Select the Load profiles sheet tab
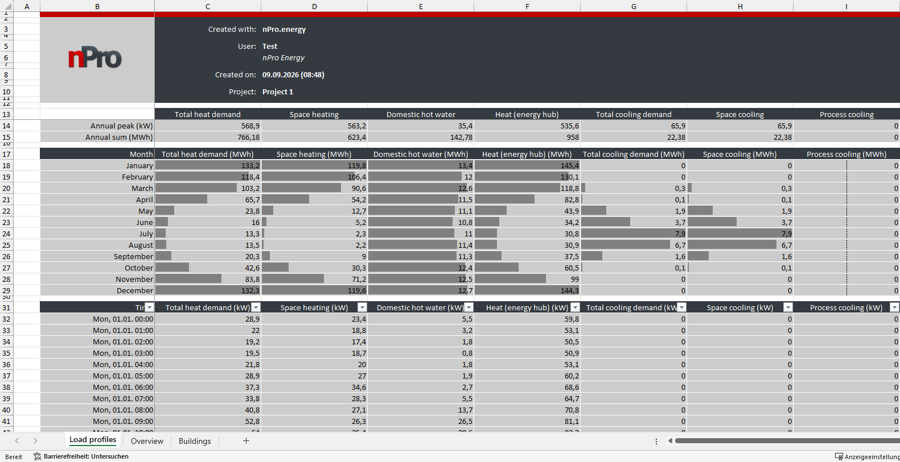Viewport: 900px width, 462px height. pos(93,440)
